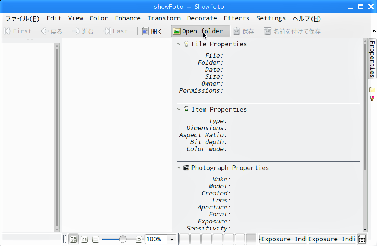This screenshot has height=246, width=377.
Task: Click the "Dimensions:" label
Action: point(207,128)
